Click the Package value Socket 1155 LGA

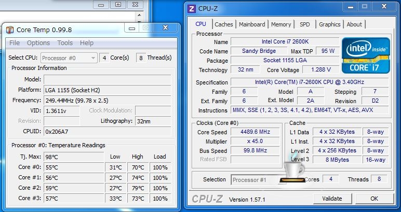click(285, 60)
